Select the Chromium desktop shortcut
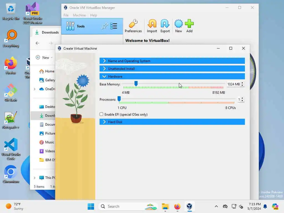This screenshot has height=213, width=284. [11, 174]
